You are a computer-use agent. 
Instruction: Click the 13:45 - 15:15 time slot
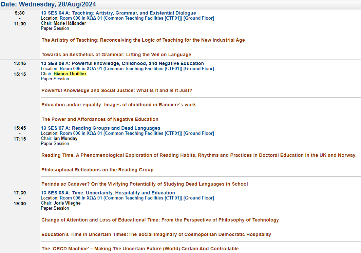tap(20, 69)
